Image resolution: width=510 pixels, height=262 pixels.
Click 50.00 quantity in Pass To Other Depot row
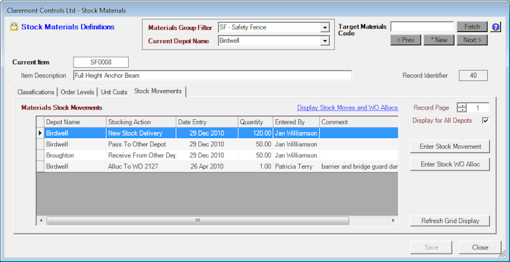pyautogui.click(x=255, y=144)
